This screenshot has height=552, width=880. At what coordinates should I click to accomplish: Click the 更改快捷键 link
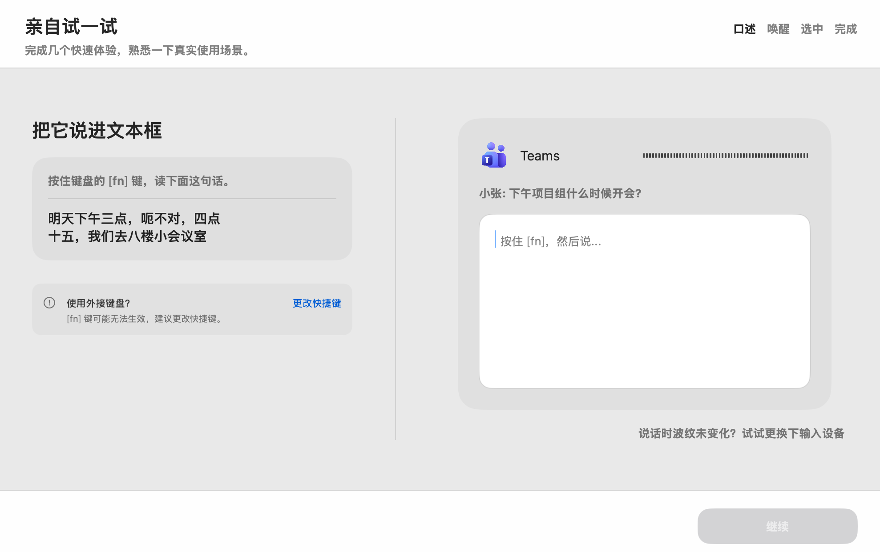317,303
